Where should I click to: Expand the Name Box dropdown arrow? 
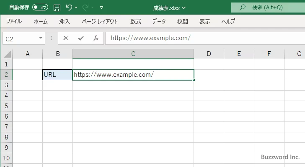41,38
